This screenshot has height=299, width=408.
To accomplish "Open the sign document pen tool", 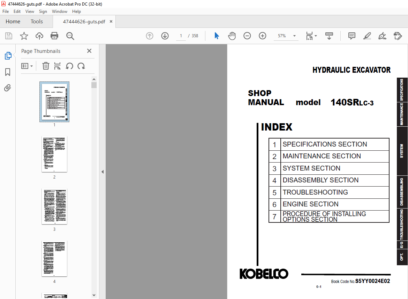I will click(382, 36).
